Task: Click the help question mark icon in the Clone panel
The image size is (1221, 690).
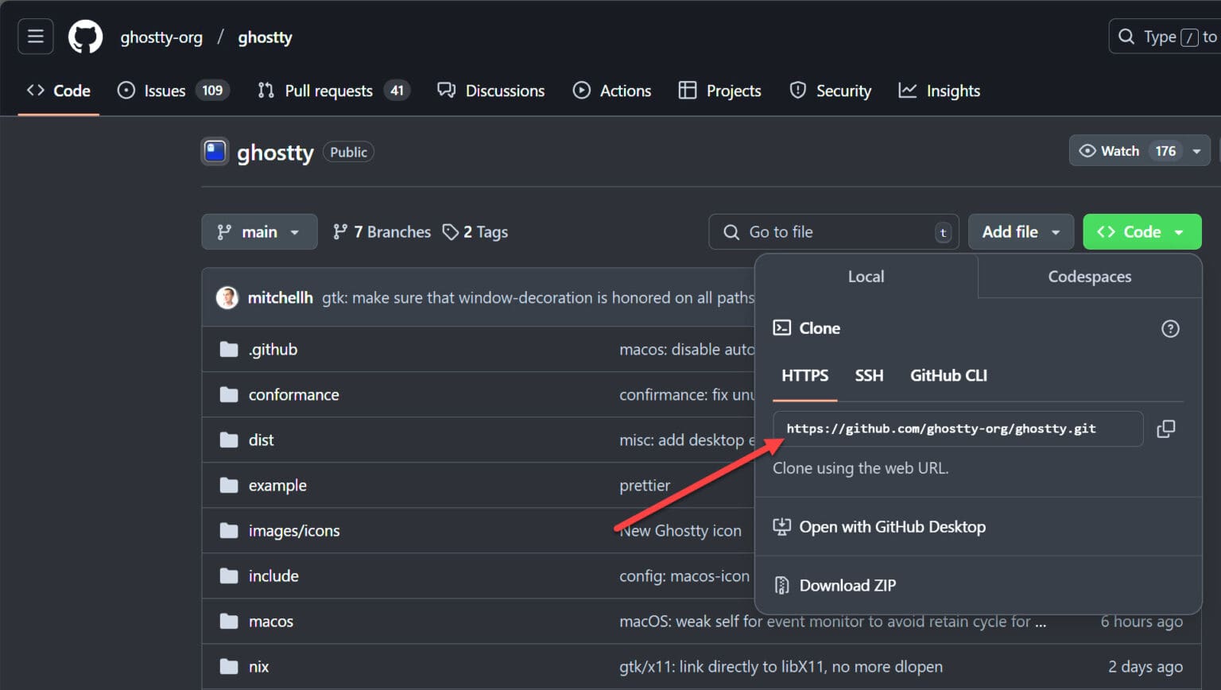Action: 1170,328
